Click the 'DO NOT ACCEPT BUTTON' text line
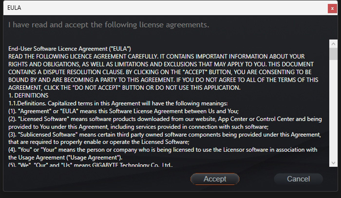Viewport: 341px width, 198px height. coord(124,88)
